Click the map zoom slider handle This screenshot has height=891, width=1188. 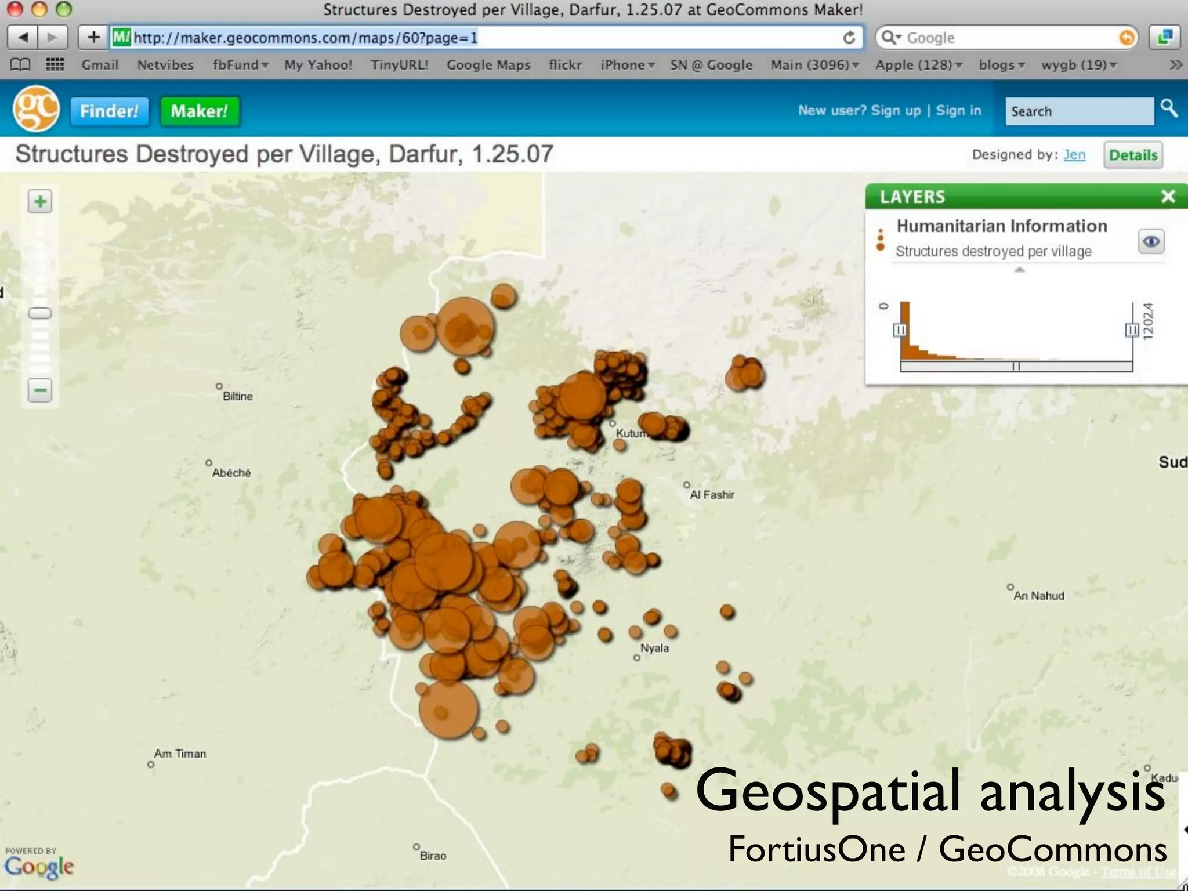point(40,313)
